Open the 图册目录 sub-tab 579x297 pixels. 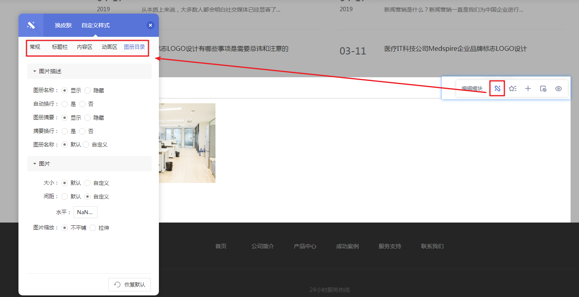(134, 47)
